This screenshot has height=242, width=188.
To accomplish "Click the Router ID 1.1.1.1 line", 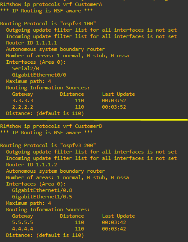I will click(x=32, y=43).
